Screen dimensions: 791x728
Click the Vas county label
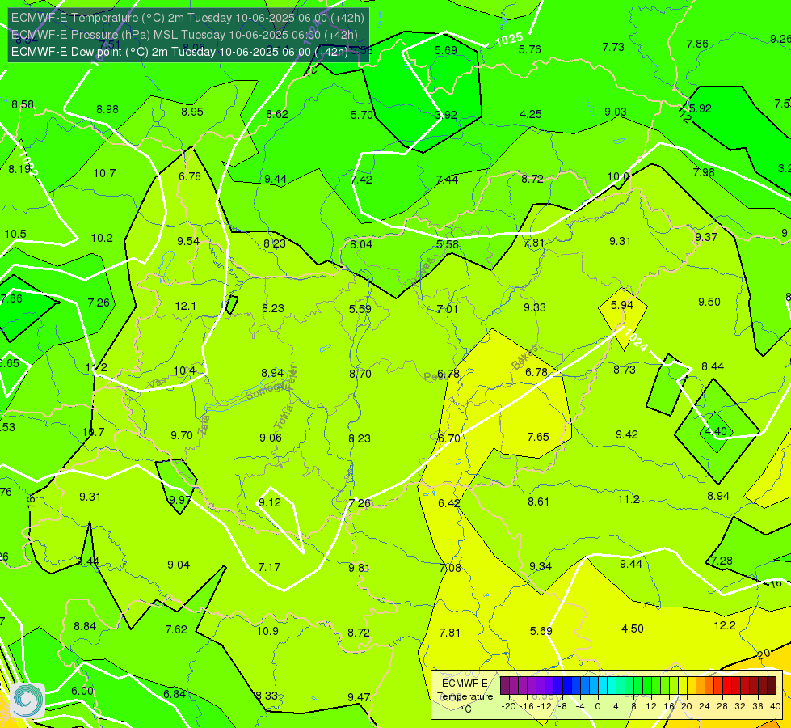point(157,384)
